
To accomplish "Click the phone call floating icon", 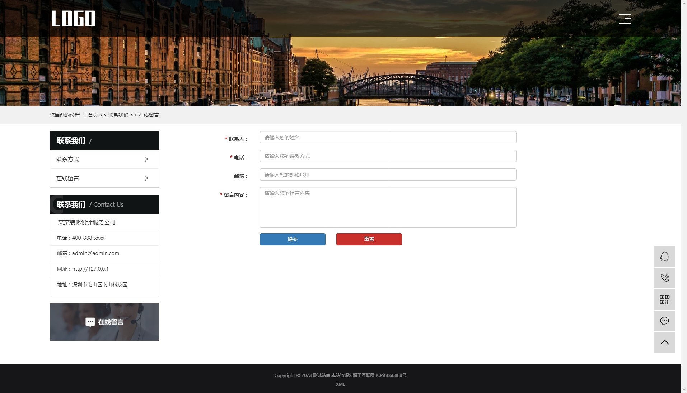I will tap(664, 278).
